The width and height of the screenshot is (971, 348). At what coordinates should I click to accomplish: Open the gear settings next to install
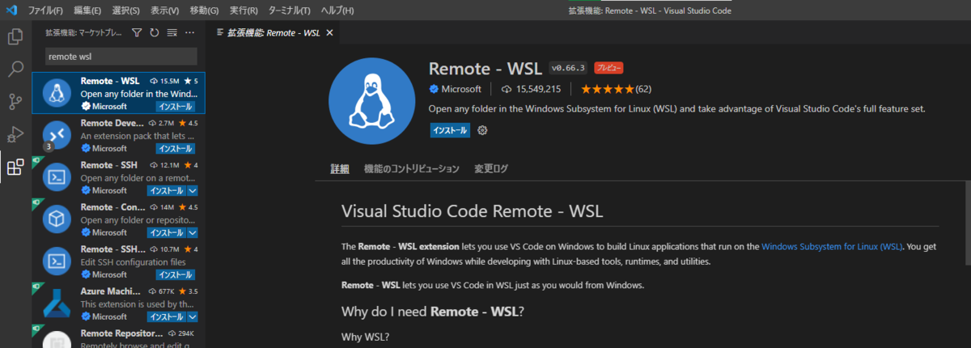[x=482, y=130]
